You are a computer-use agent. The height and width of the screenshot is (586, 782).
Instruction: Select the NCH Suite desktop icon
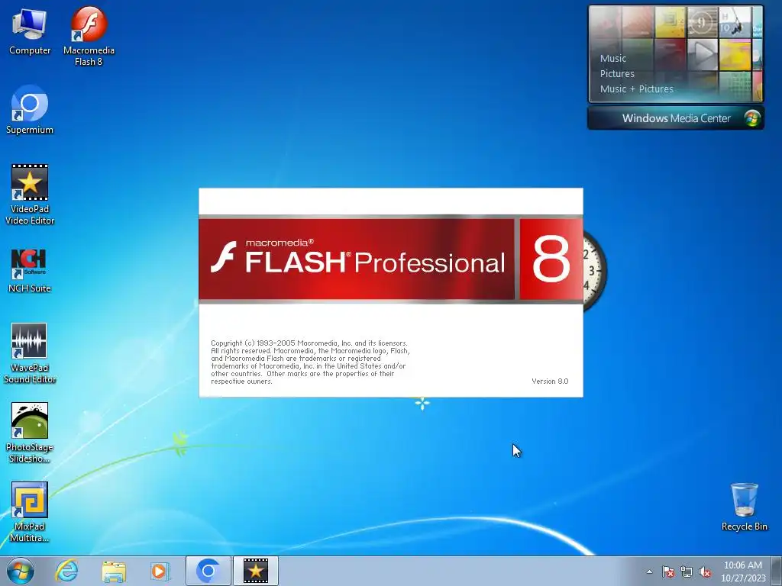point(30,270)
